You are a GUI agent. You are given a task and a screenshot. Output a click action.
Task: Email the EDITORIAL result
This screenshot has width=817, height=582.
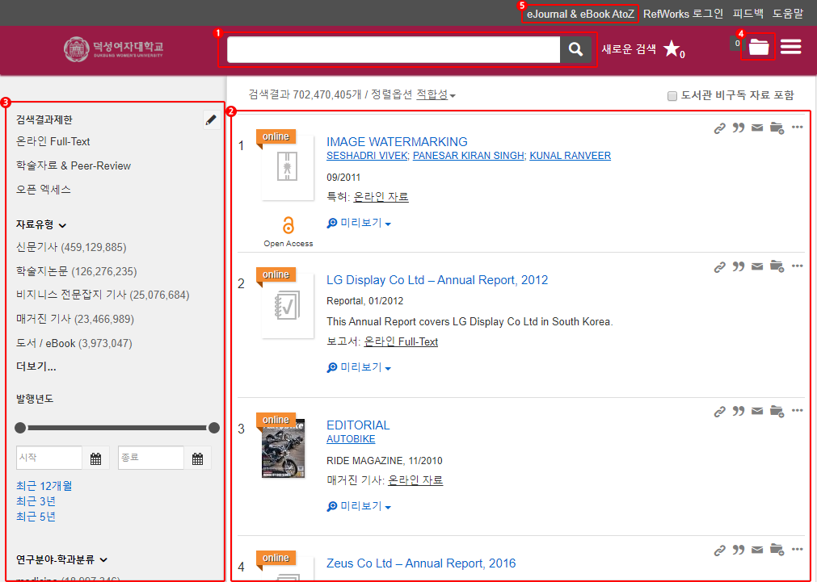pos(757,412)
